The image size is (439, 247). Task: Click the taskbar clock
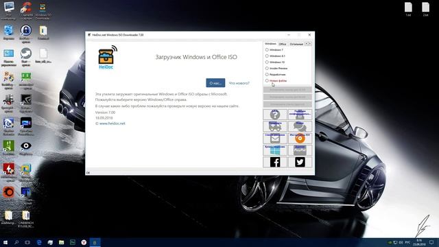click(x=419, y=242)
